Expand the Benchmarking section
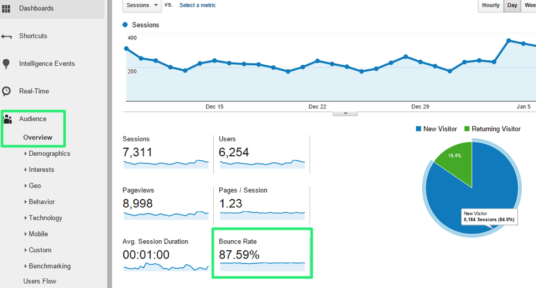 pyautogui.click(x=49, y=266)
